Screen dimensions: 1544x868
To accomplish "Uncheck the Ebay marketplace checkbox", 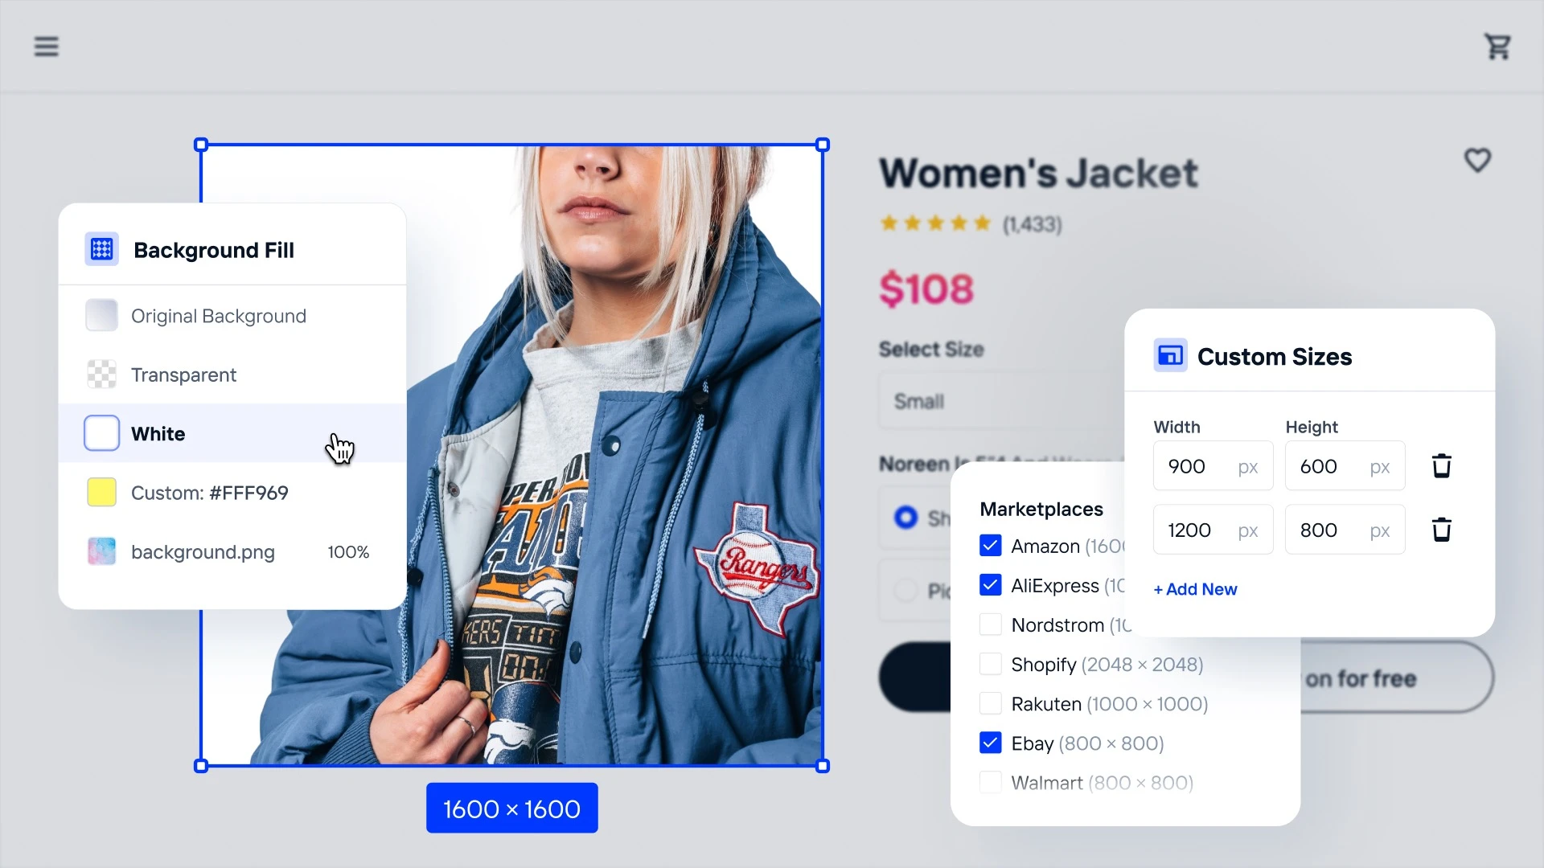I will (x=991, y=743).
